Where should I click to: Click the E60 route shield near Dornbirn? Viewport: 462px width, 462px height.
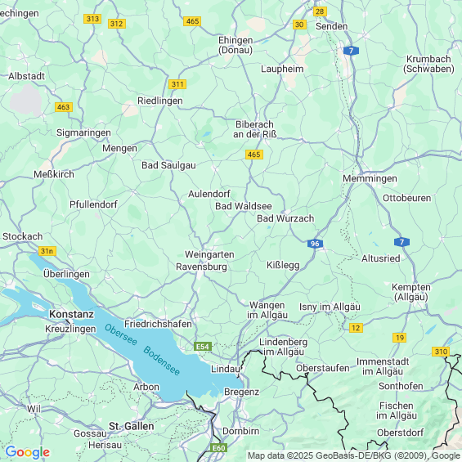(x=218, y=448)
